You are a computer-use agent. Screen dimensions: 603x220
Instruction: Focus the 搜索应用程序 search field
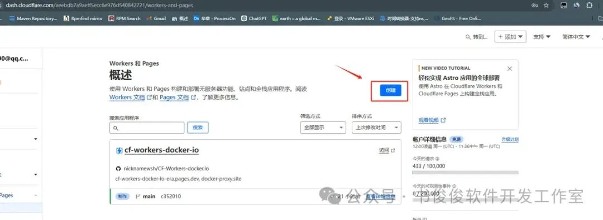pyautogui.click(x=147, y=128)
